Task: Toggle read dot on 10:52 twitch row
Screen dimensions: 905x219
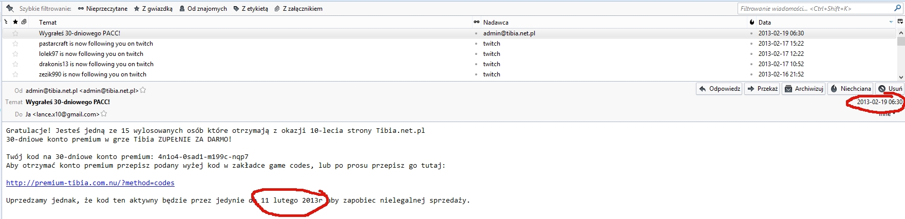Action: click(x=476, y=64)
